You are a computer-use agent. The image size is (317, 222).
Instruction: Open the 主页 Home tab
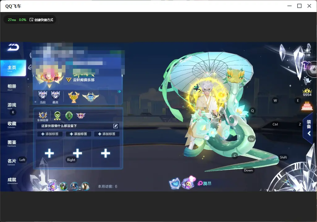(13, 68)
